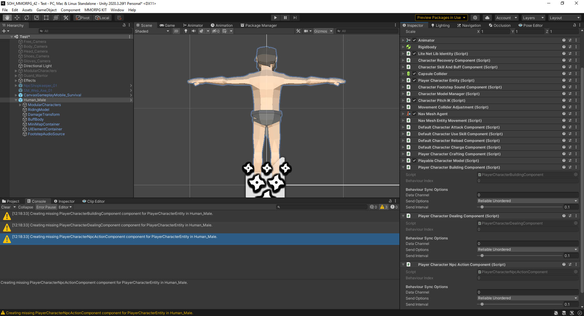The height and width of the screenshot is (316, 584).
Task: Expand the Guard_Warrior hierarchy item
Action: coord(16,76)
